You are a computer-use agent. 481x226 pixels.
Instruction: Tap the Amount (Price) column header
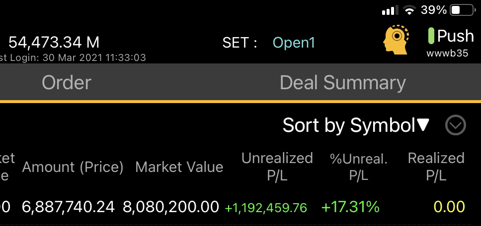point(73,167)
